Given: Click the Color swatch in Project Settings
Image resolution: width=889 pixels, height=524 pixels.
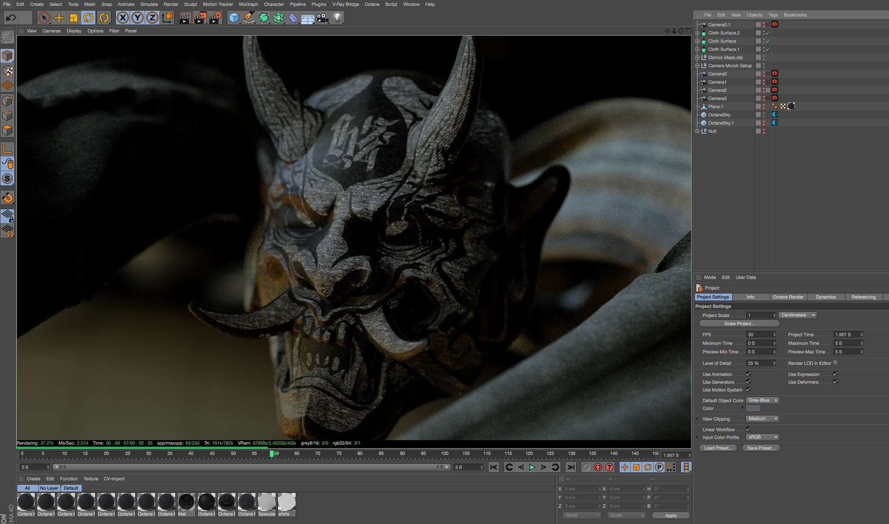Looking at the screenshot, I should point(753,408).
